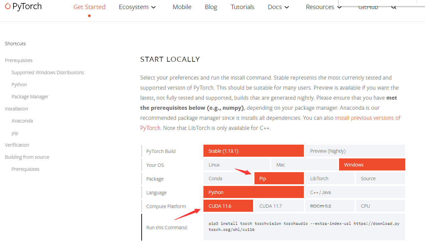Select the Mobile navigation item

click(182, 7)
